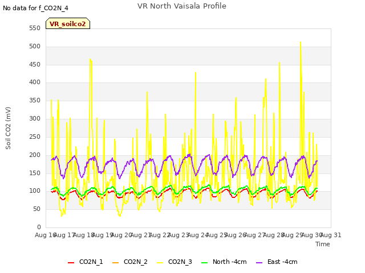Click the tallest yellow CO2N_3 spike near Aug 29
365x273 pixels.
(301, 42)
